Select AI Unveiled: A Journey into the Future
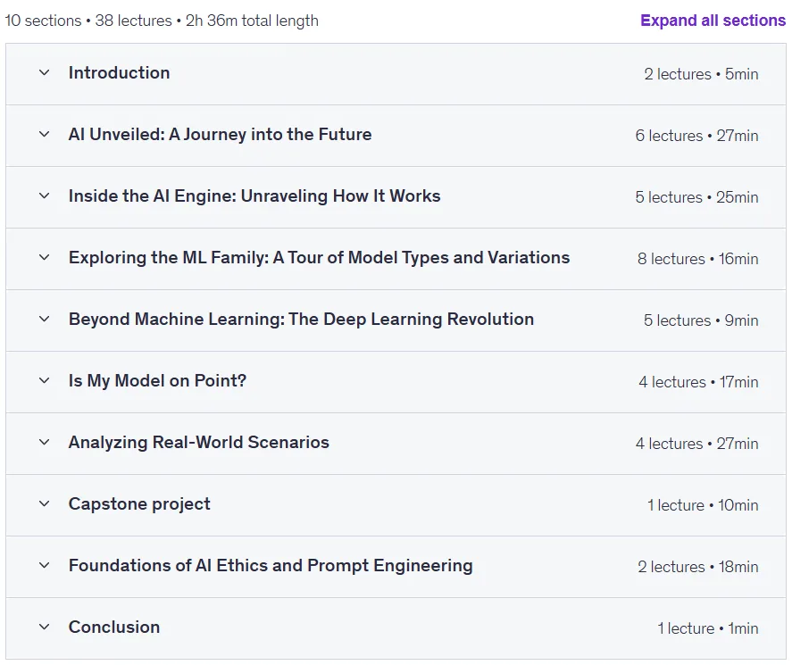Screen dimensions: 792x665 pyautogui.click(x=221, y=134)
